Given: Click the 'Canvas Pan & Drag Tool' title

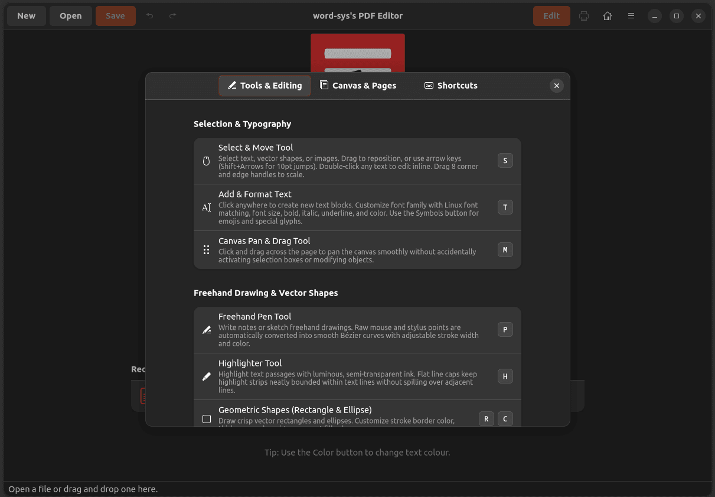Looking at the screenshot, I should tap(265, 241).
